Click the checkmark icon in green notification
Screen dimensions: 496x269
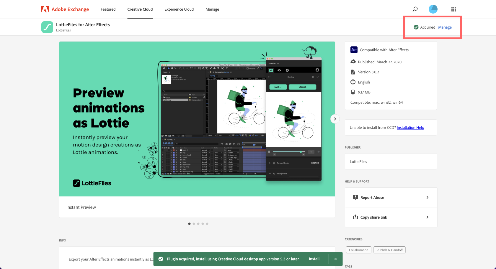(161, 259)
